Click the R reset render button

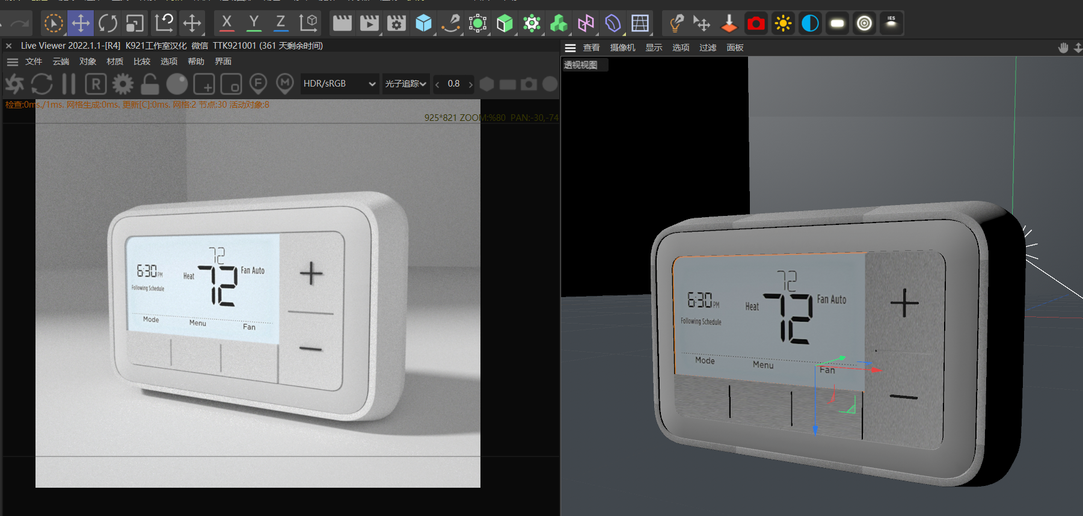click(x=96, y=84)
